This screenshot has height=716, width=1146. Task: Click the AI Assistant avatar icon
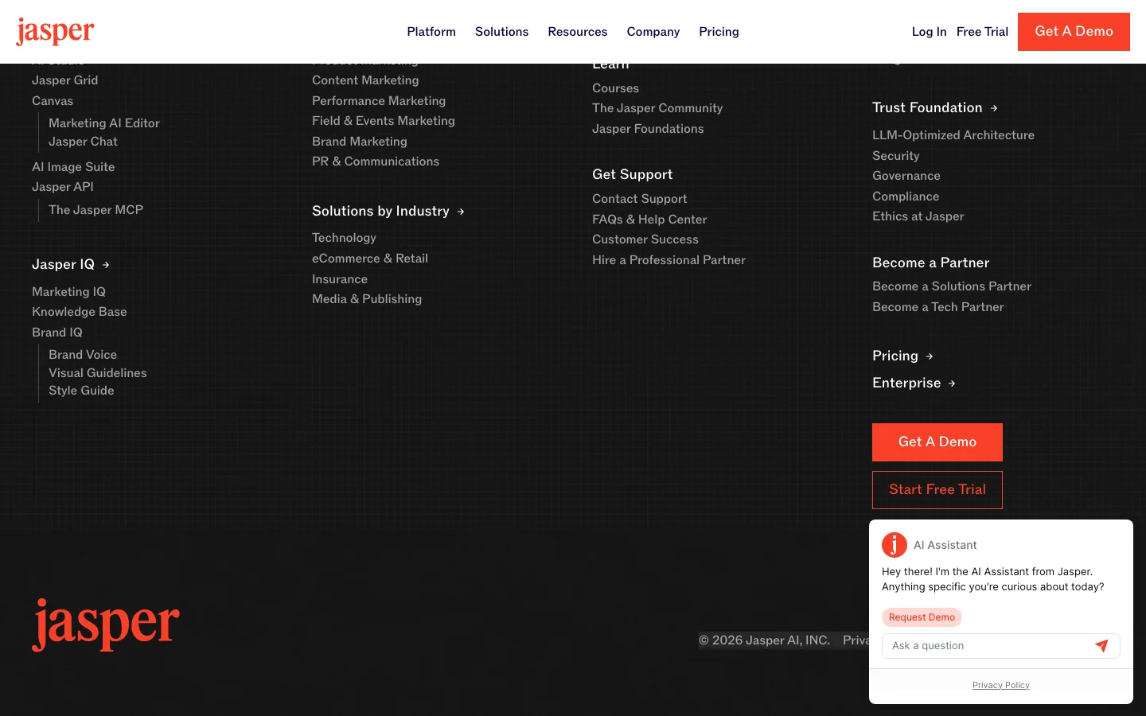click(895, 545)
